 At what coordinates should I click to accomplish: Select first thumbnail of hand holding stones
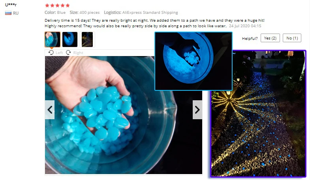[53, 39]
